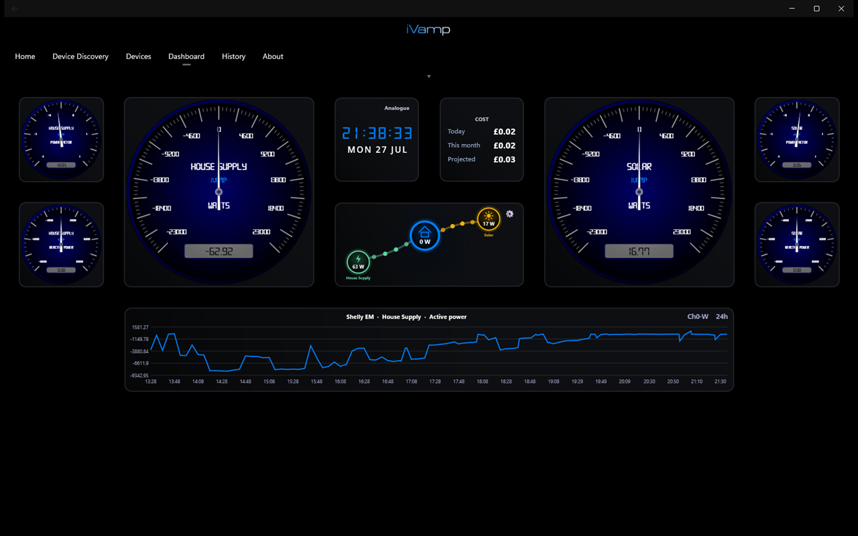Click the MON 27 JUL date text
Image resolution: width=858 pixels, height=536 pixels.
click(377, 150)
